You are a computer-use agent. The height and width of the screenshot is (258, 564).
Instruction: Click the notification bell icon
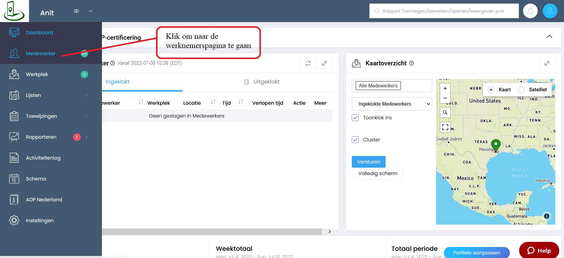pos(530,11)
